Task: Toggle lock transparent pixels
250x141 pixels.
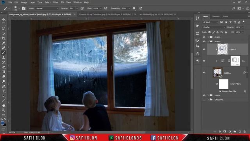Action: tap(209, 32)
